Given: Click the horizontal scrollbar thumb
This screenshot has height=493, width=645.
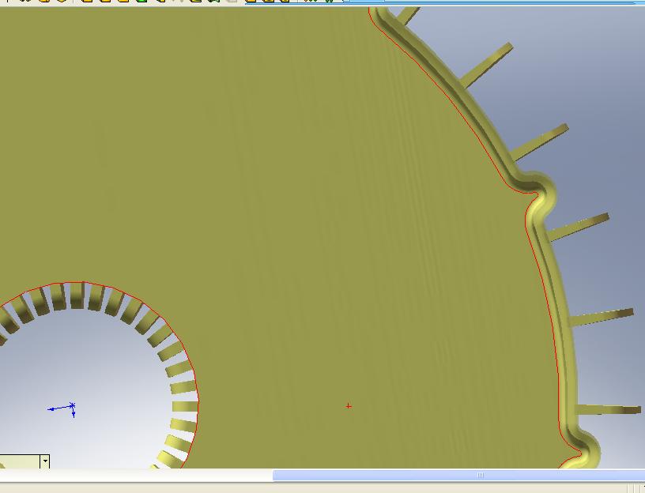Looking at the screenshot, I should (x=458, y=475).
